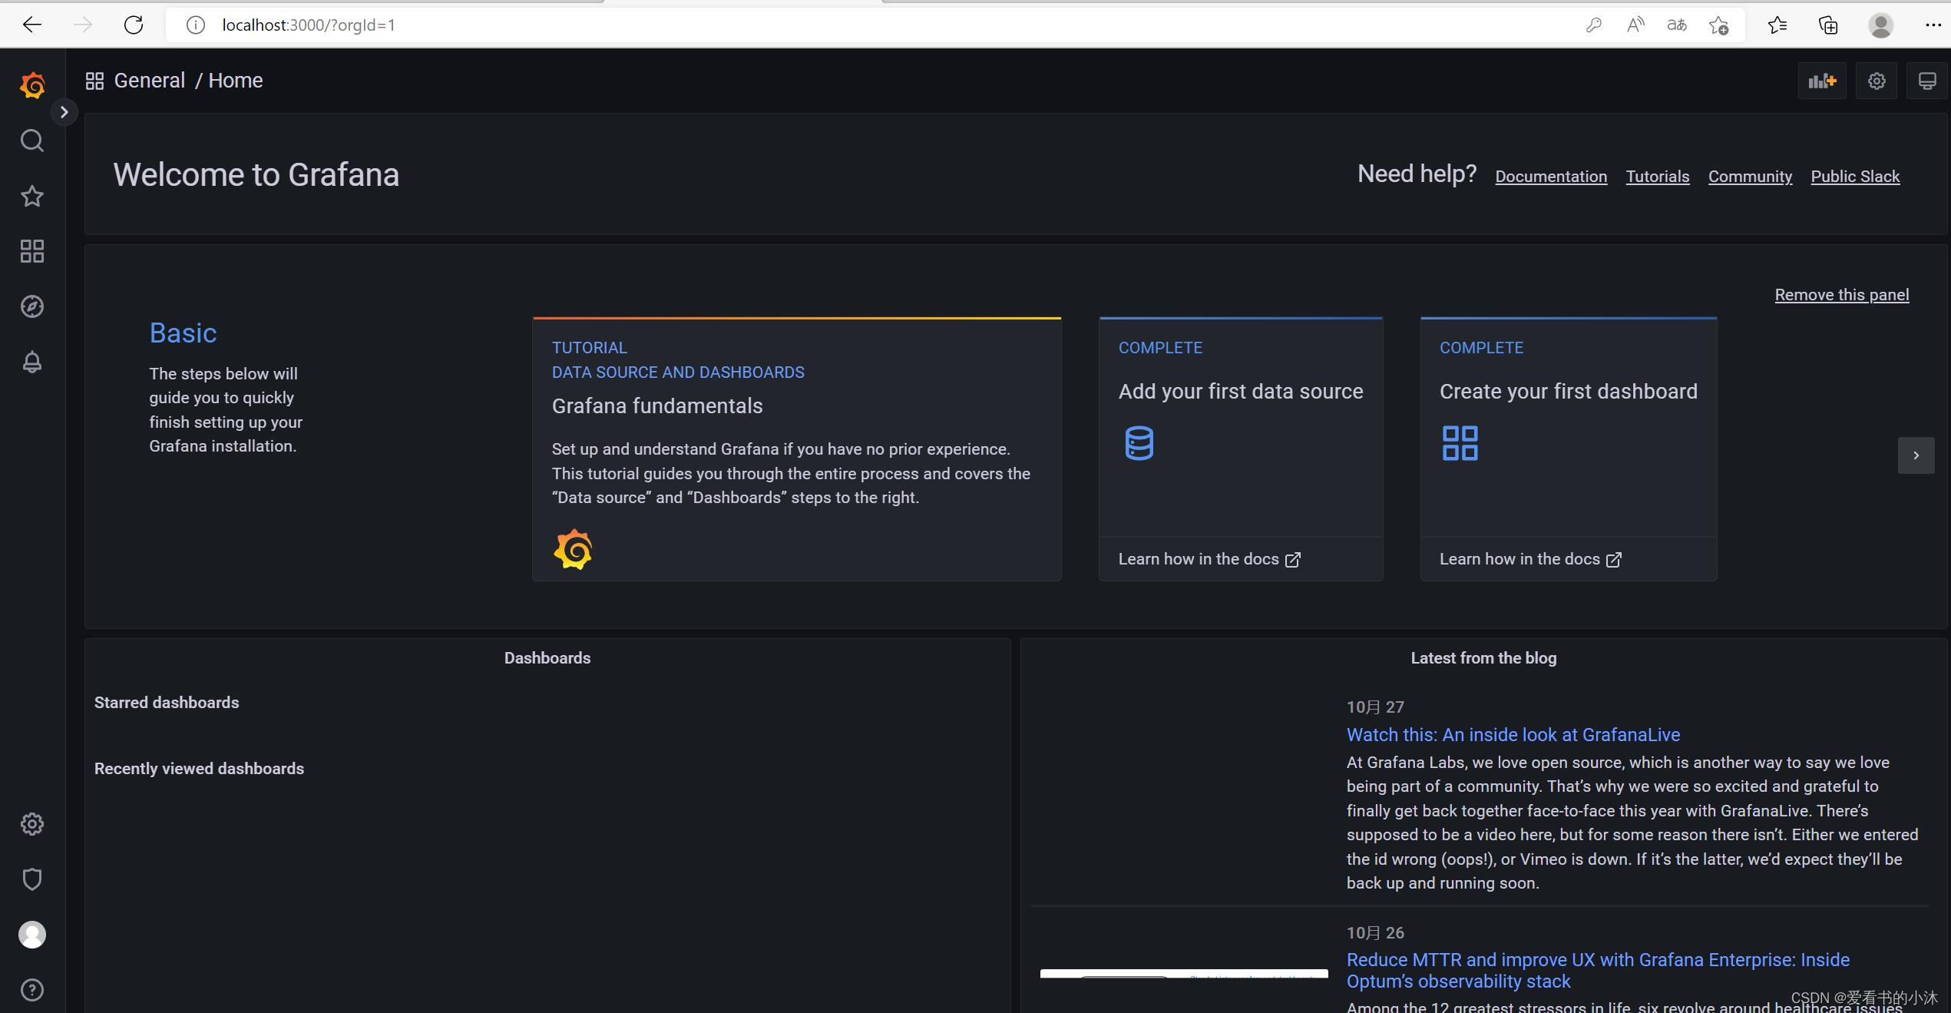Image resolution: width=1951 pixels, height=1013 pixels.
Task: Open blog post Reduce MTTR and improve UX
Action: pos(1598,970)
